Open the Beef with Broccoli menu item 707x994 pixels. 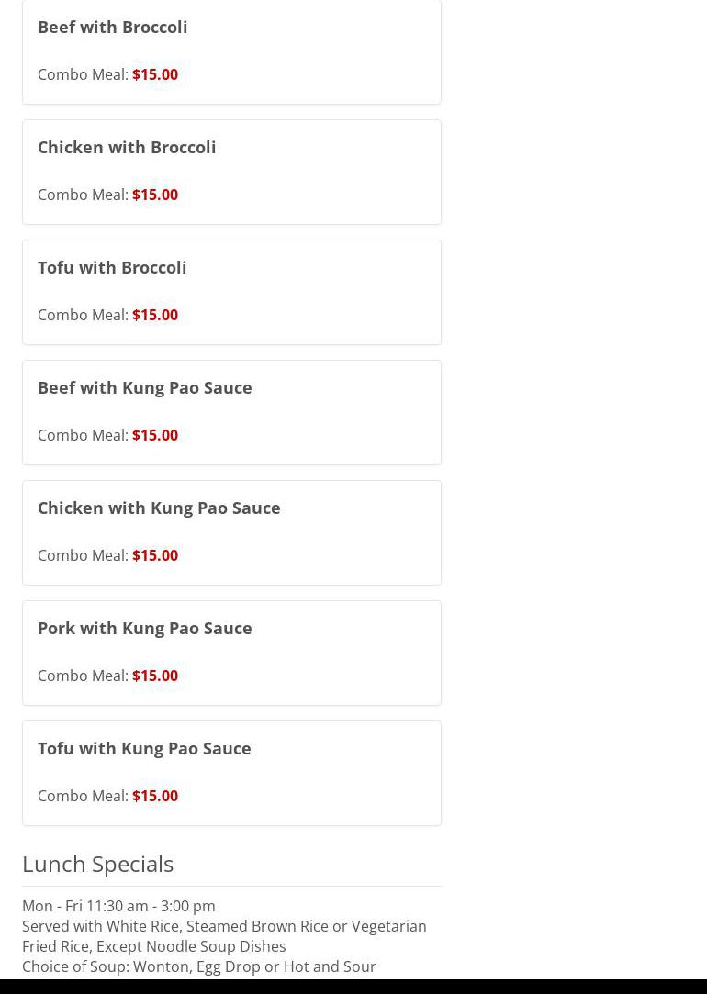pyautogui.click(x=112, y=27)
